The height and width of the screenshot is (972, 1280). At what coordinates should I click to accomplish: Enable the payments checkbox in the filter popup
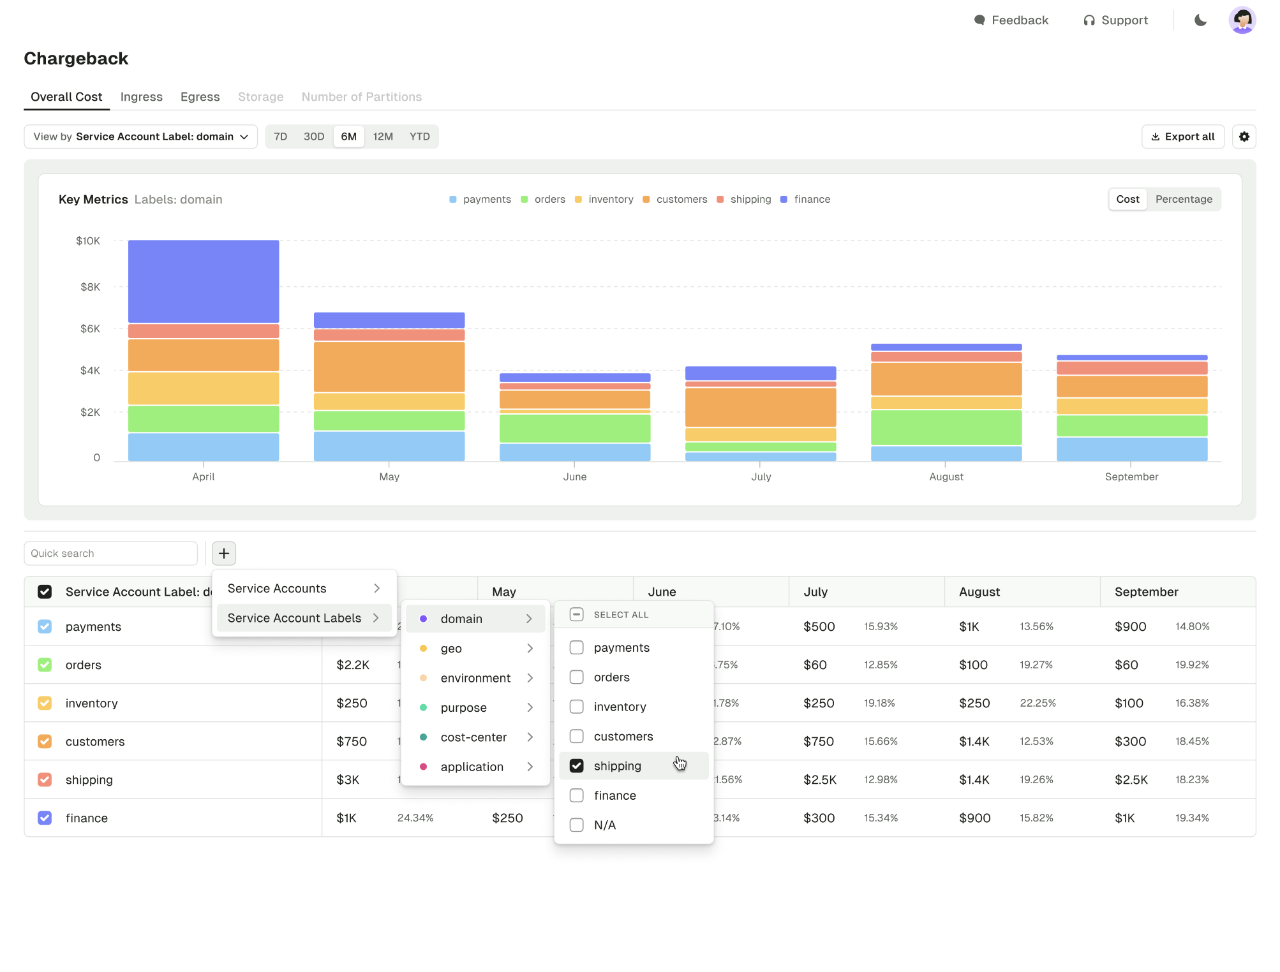coord(576,647)
